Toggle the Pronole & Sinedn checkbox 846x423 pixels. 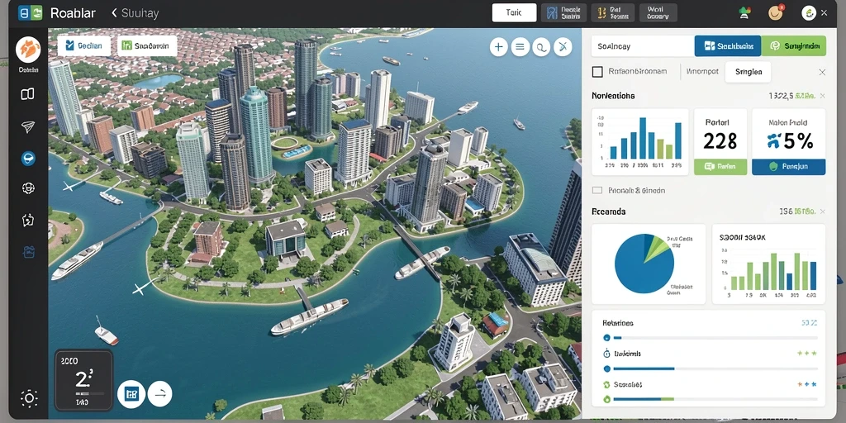596,191
